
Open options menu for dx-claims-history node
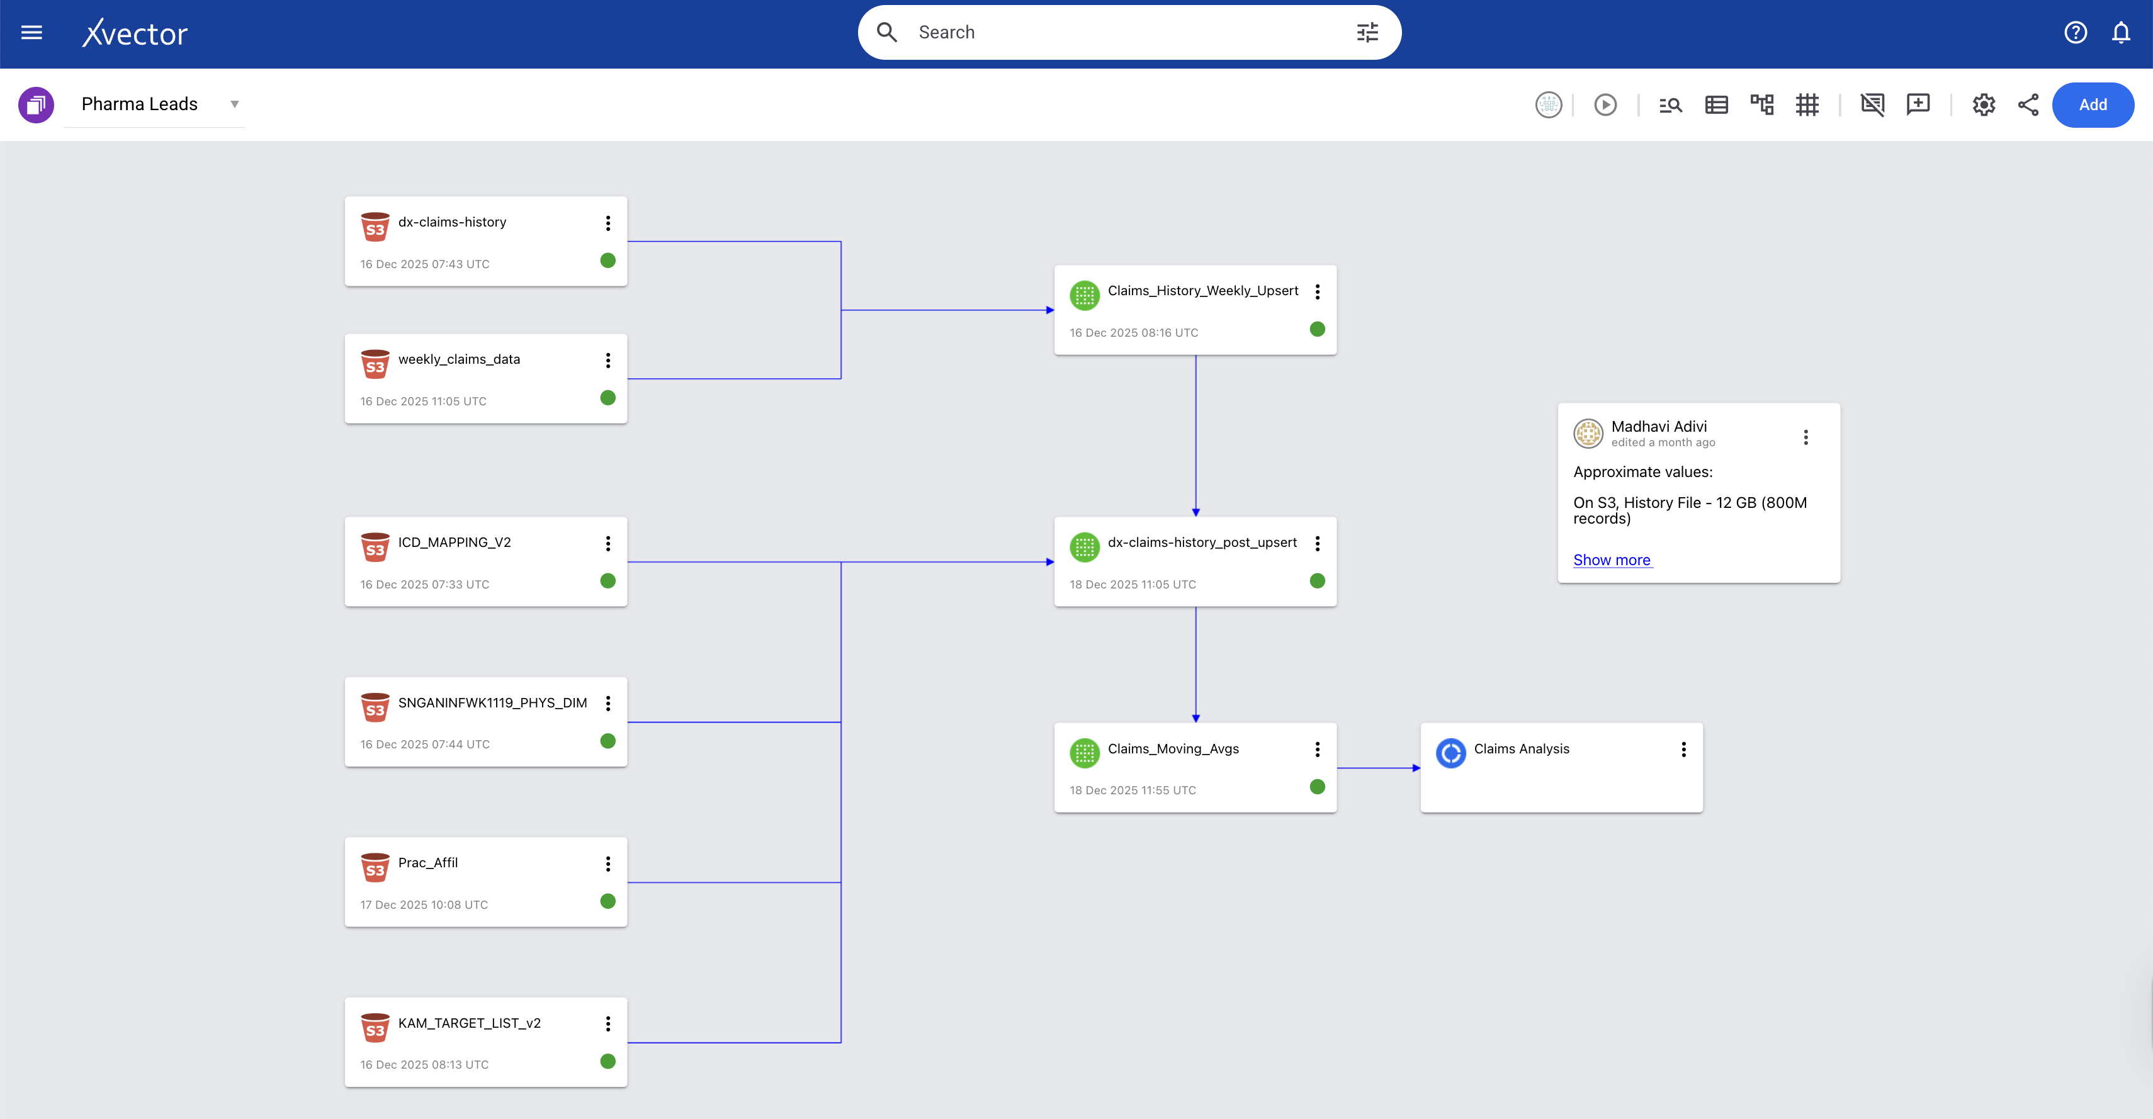[x=607, y=223]
